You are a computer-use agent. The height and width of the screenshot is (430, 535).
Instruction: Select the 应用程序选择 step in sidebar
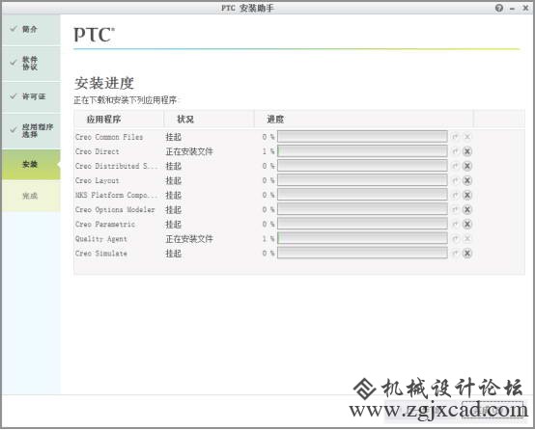point(31,130)
